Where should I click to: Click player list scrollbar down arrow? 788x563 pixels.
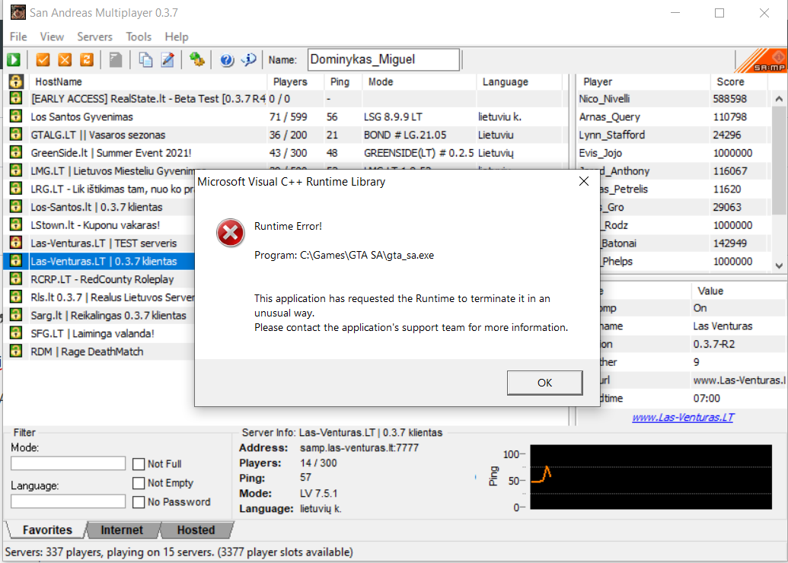pyautogui.click(x=779, y=266)
